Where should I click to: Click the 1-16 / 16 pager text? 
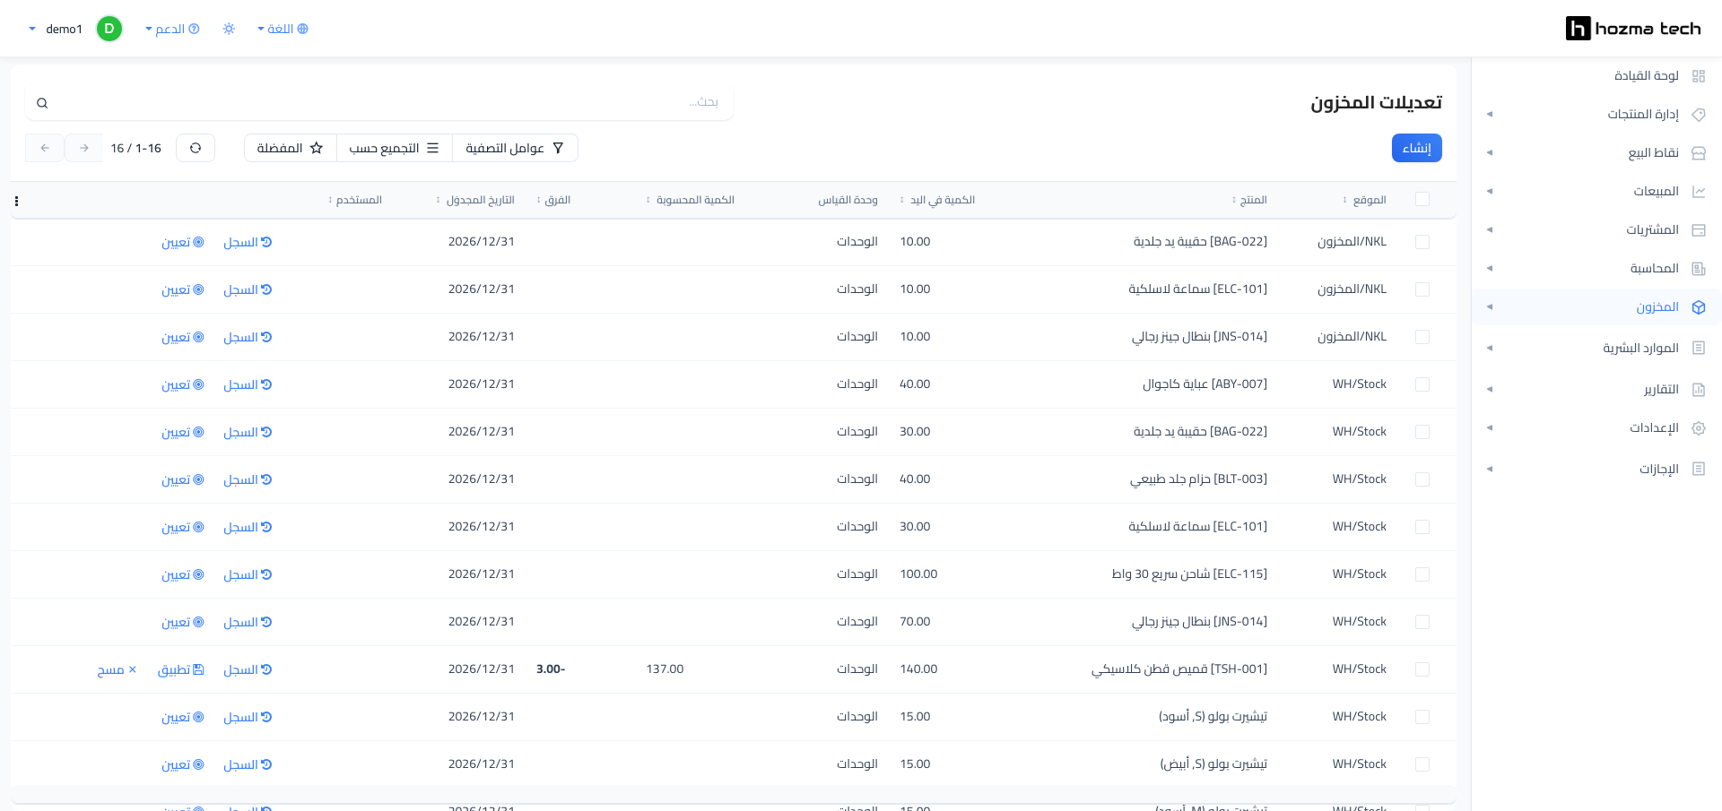click(136, 148)
